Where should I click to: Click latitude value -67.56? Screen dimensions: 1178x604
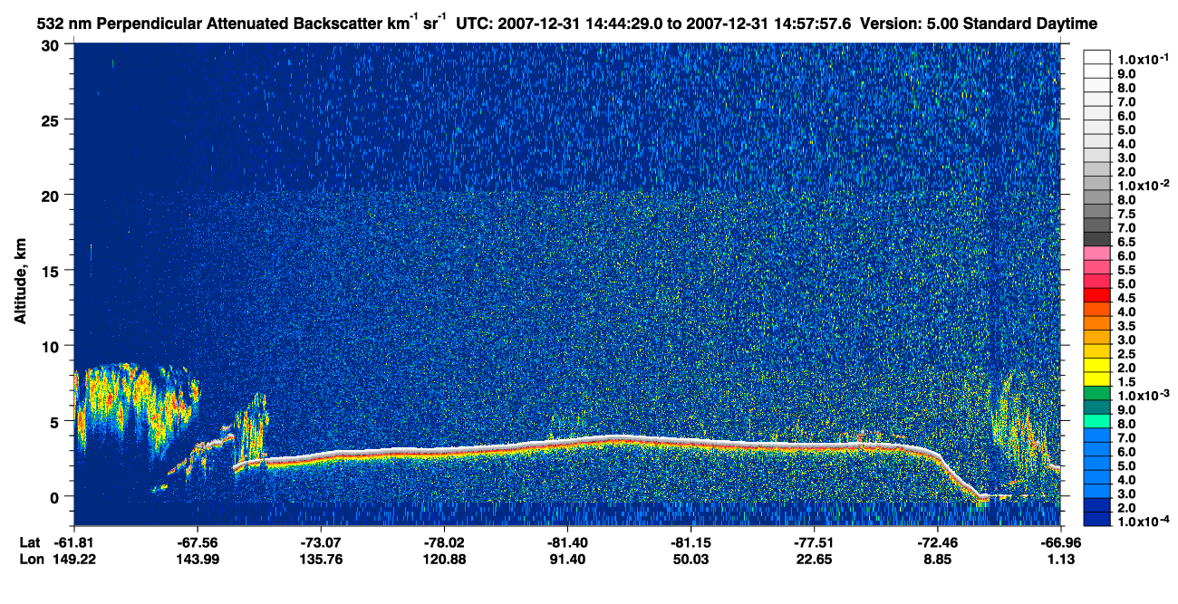(x=198, y=542)
